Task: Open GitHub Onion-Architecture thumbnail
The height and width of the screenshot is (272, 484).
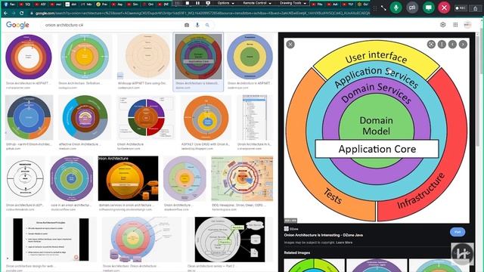Action: (x=29, y=118)
